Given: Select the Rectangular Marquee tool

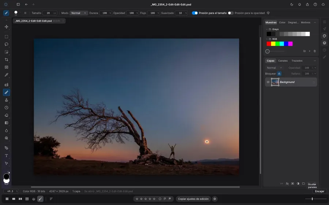Looking at the screenshot, I should point(7,36).
